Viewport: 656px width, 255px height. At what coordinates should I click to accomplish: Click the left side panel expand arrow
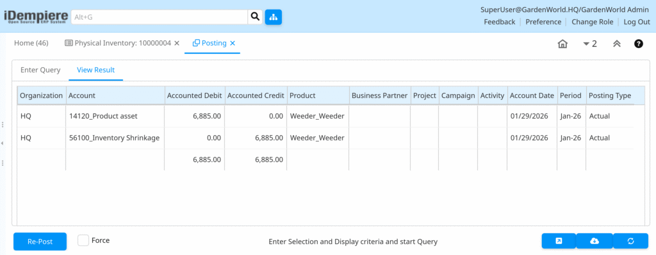pyautogui.click(x=3, y=144)
